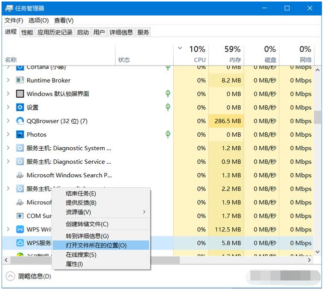This screenshot has height=289, width=323.
Task: Open the 资源值(V) submenu arrow
Action: tap(144, 212)
